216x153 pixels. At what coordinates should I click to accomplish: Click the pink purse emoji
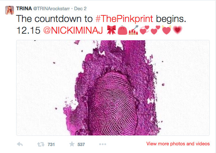(x=122, y=30)
